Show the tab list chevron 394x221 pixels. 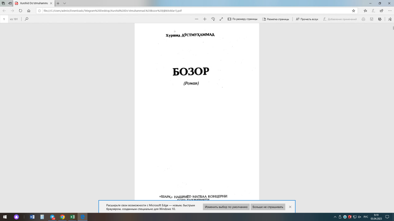[x=64, y=3]
